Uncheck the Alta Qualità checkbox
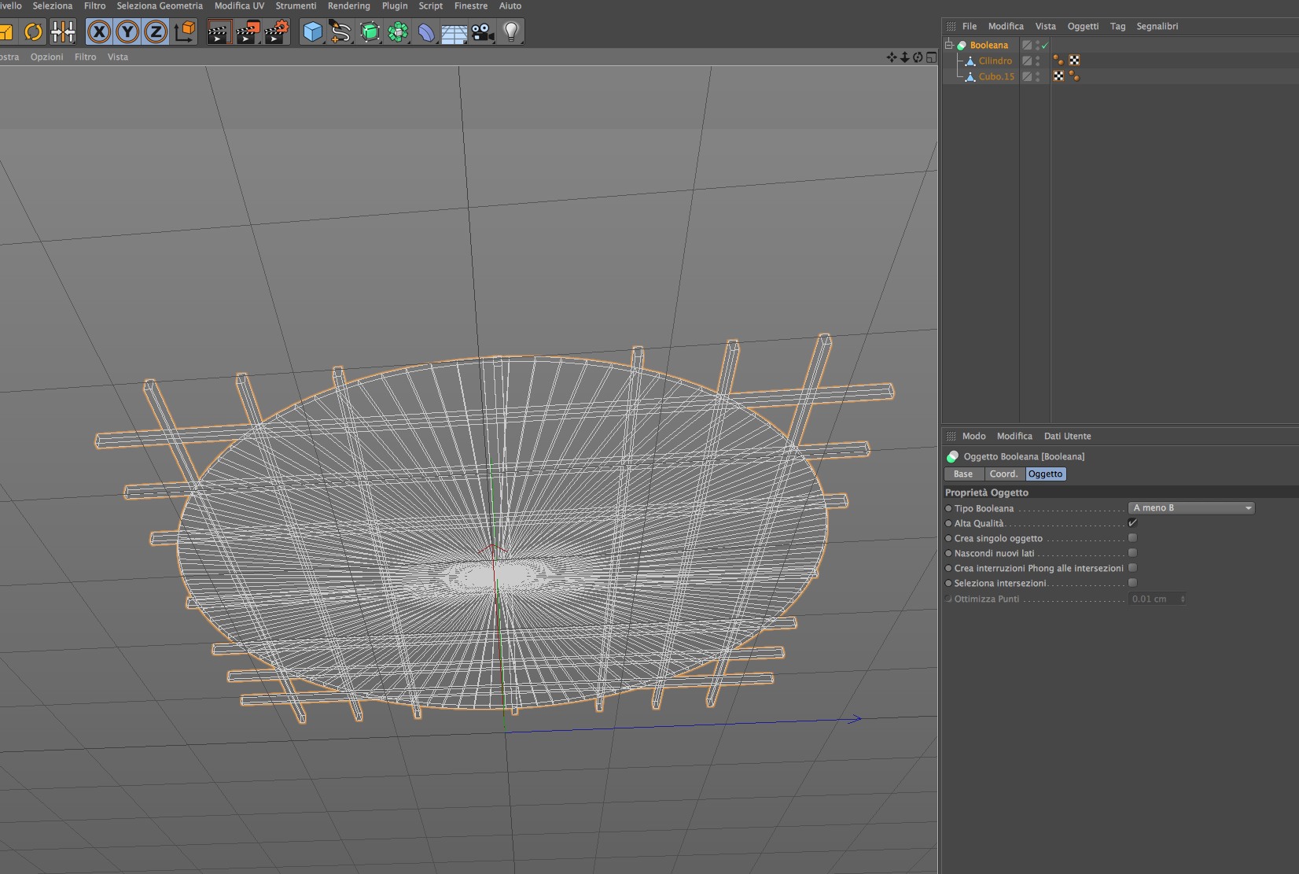1299x874 pixels. [x=1132, y=523]
